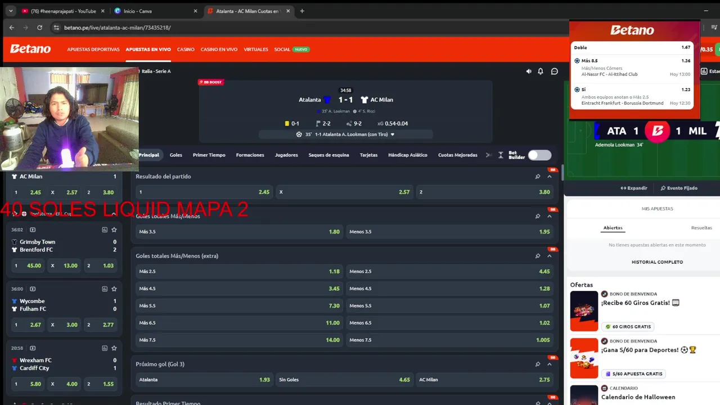
Task: Open the Estadísticas chart icon
Action: click(704, 71)
